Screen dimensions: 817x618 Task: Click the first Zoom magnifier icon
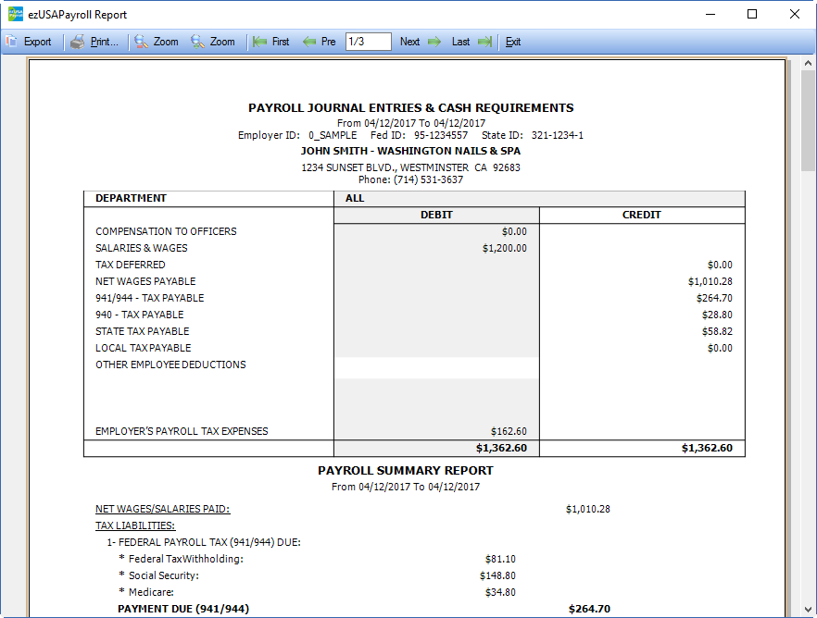click(x=141, y=42)
